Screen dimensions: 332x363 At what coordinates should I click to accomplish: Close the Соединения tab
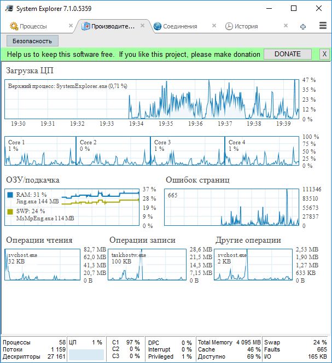pos(214,26)
